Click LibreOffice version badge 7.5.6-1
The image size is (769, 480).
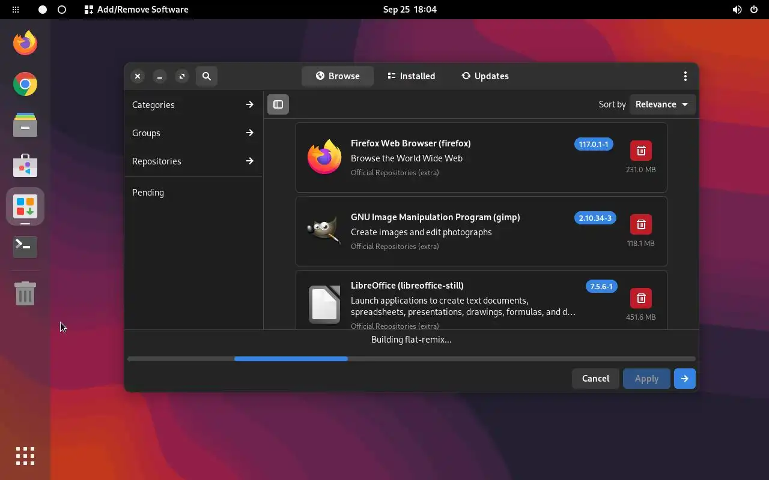tap(601, 286)
